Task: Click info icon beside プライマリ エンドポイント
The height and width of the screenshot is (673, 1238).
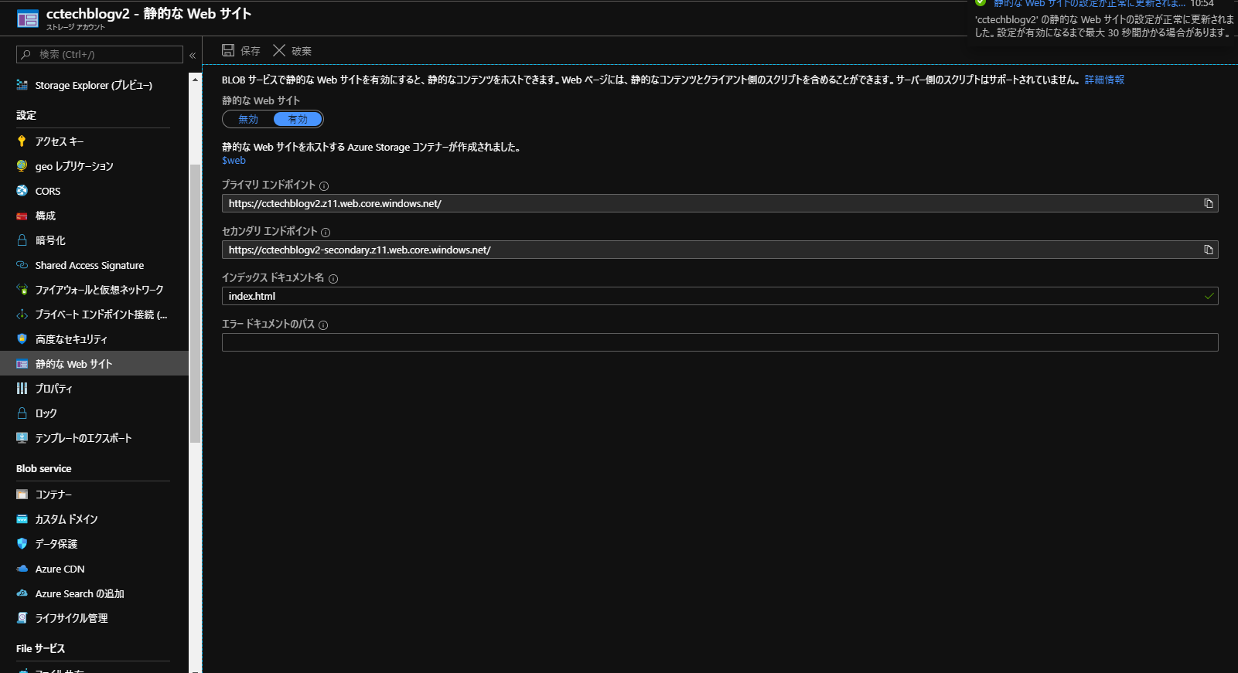Action: pyautogui.click(x=324, y=186)
